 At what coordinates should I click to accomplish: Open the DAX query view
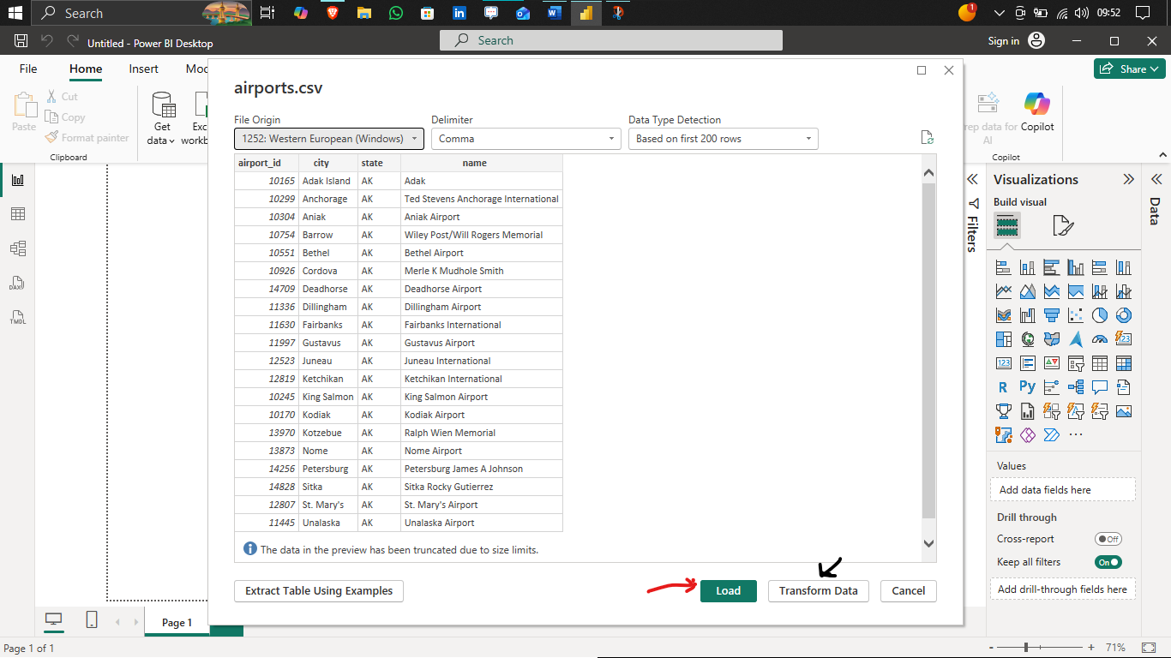tap(17, 283)
